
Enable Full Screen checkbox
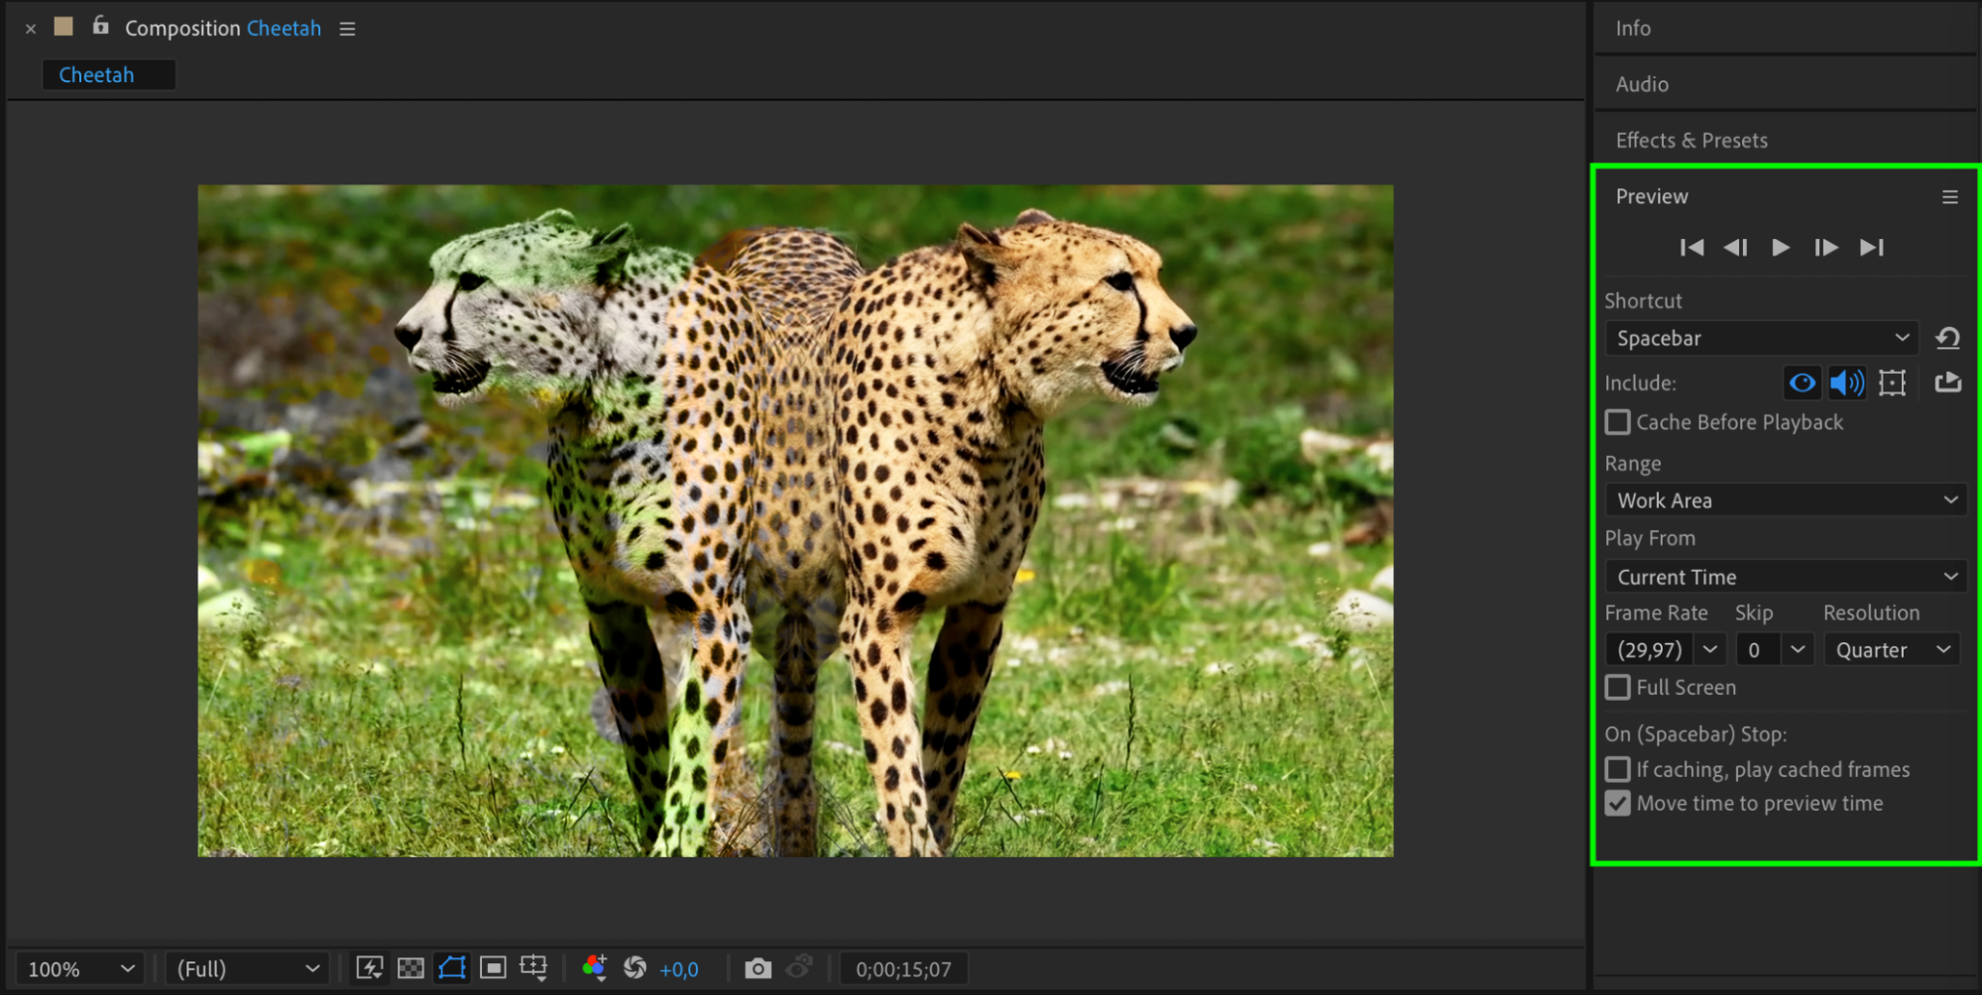point(1618,687)
